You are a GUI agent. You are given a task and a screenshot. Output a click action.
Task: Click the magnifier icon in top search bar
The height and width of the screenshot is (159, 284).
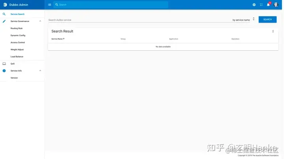coord(57,4)
